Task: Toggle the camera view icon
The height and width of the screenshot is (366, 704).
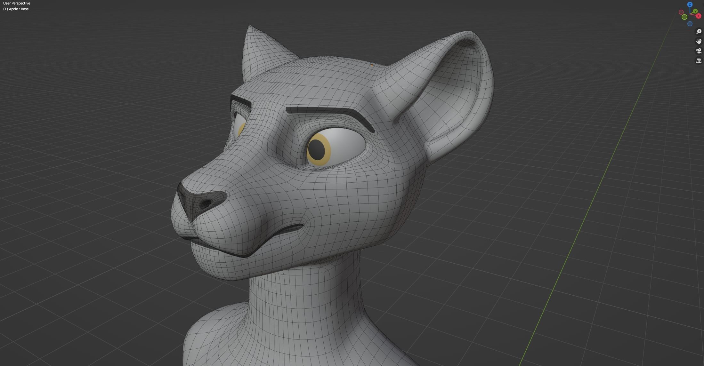Action: 699,51
